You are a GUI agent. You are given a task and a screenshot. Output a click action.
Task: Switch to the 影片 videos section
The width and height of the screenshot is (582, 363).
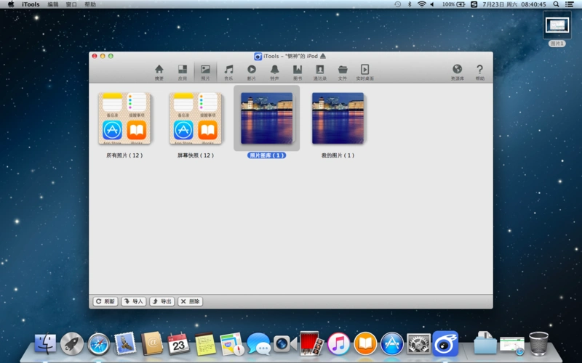(x=252, y=71)
